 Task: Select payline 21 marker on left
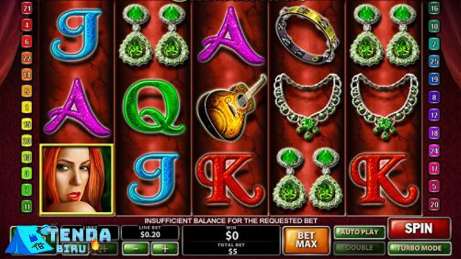27,8
